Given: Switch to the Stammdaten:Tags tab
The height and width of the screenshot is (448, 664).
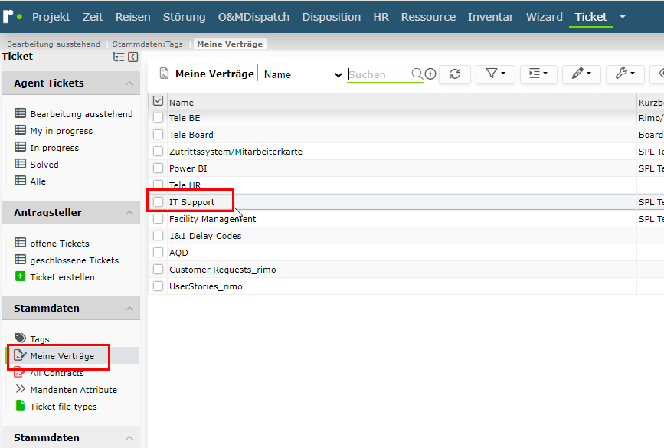Looking at the screenshot, I should pyautogui.click(x=148, y=44).
